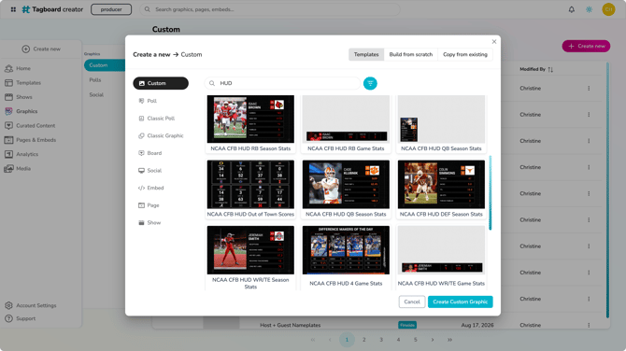Open Curated Content in the sidebar
Screen dimensions: 626x351
point(30,126)
